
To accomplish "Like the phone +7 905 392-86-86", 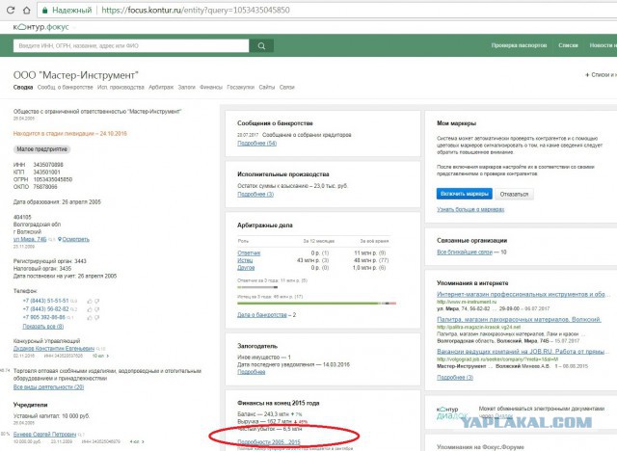I will pyautogui.click(x=90, y=317).
